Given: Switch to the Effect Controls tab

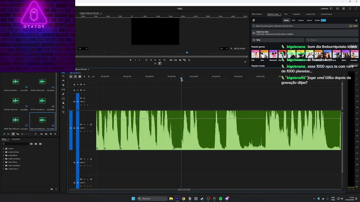Looking at the screenshot, I should pyautogui.click(x=256, y=14).
